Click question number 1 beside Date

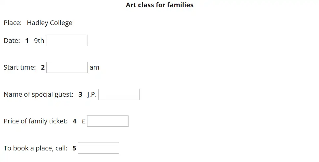coord(27,41)
